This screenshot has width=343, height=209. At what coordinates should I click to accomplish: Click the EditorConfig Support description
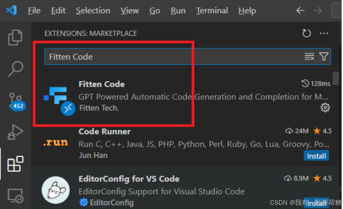(162, 191)
